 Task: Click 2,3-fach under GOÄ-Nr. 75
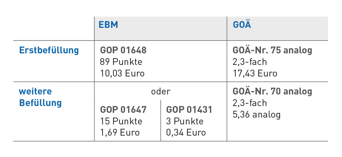(x=250, y=62)
